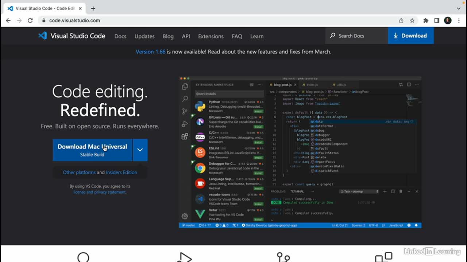Bookmark the page with the star icon
This screenshot has width=467, height=262.
click(x=412, y=21)
